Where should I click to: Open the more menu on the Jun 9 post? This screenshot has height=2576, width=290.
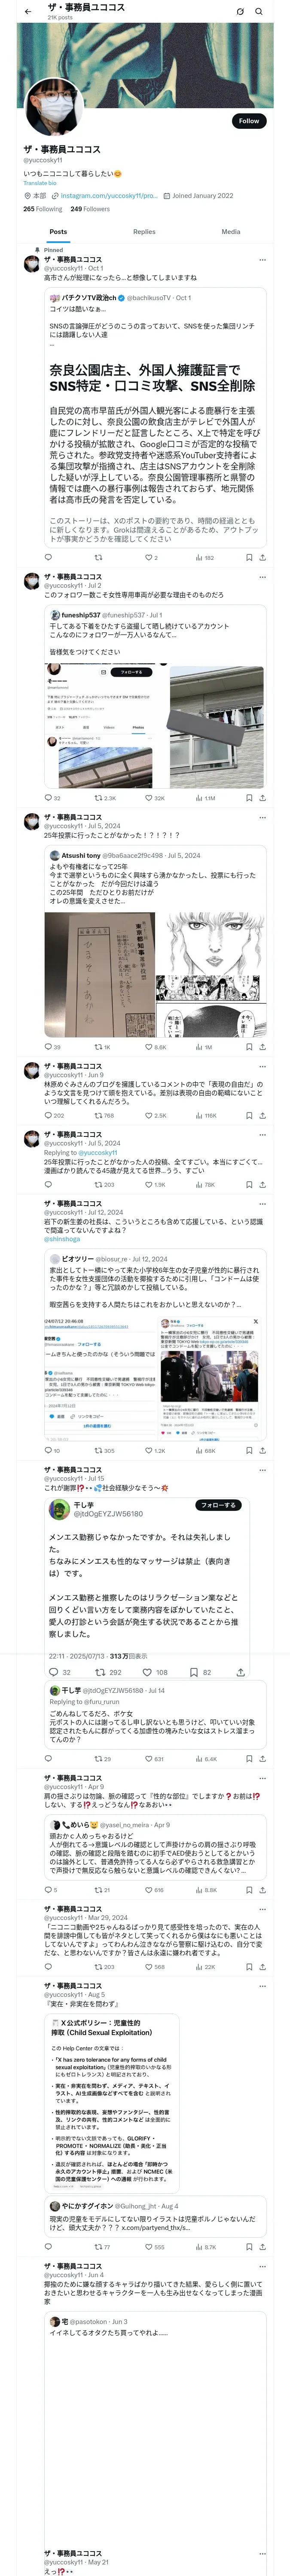pyautogui.click(x=264, y=1066)
